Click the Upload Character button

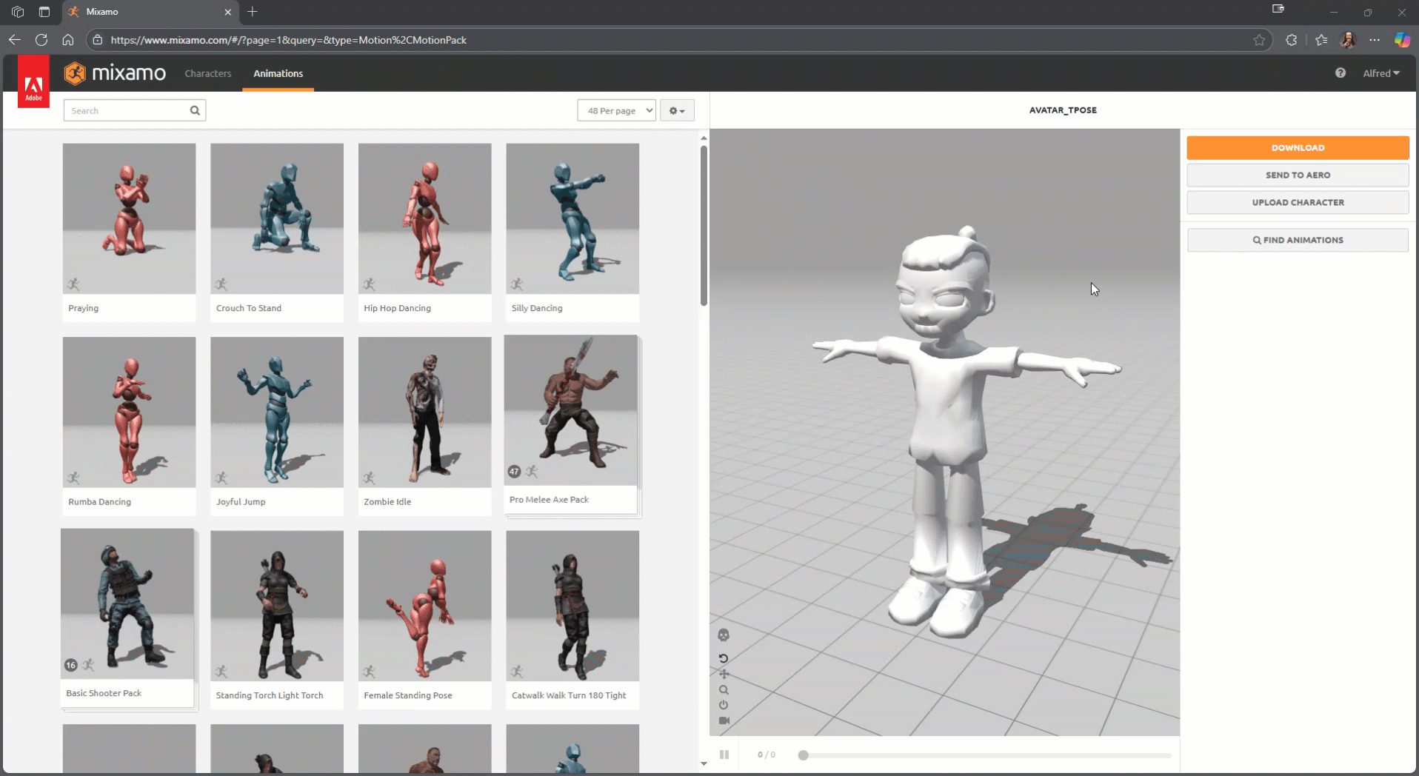click(1298, 202)
